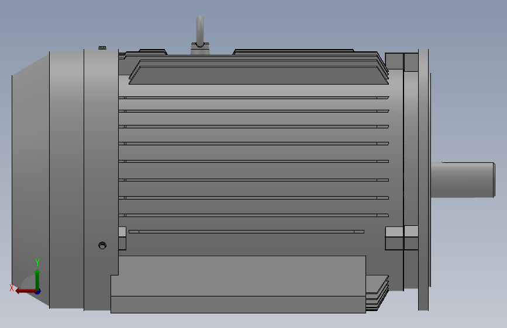Image resolution: width=507 pixels, height=328 pixels.
Task: Click the red "X" axis label
Action: (x=12, y=288)
